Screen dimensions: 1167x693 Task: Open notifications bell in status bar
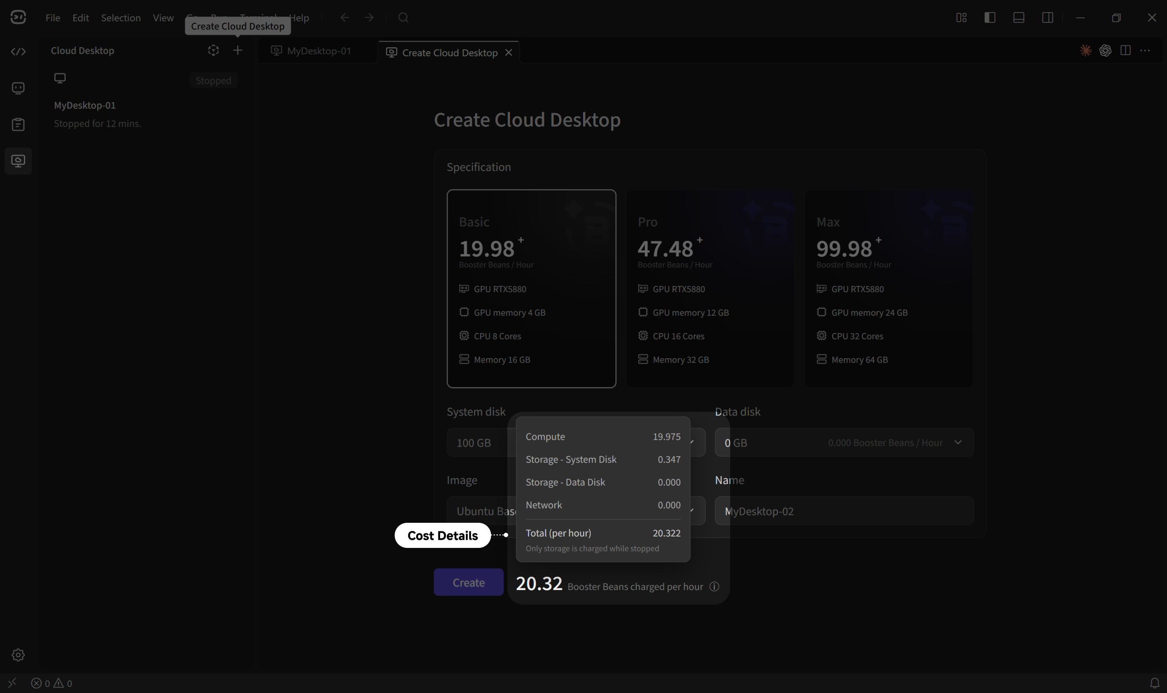(1154, 683)
